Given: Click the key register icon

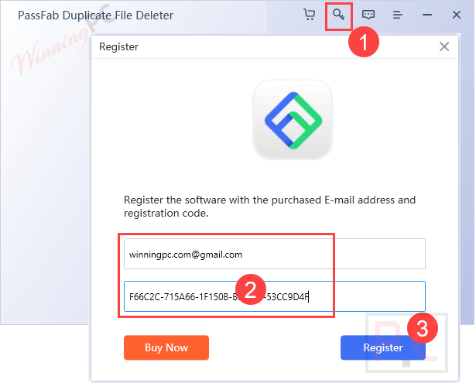Looking at the screenshot, I should [x=338, y=15].
